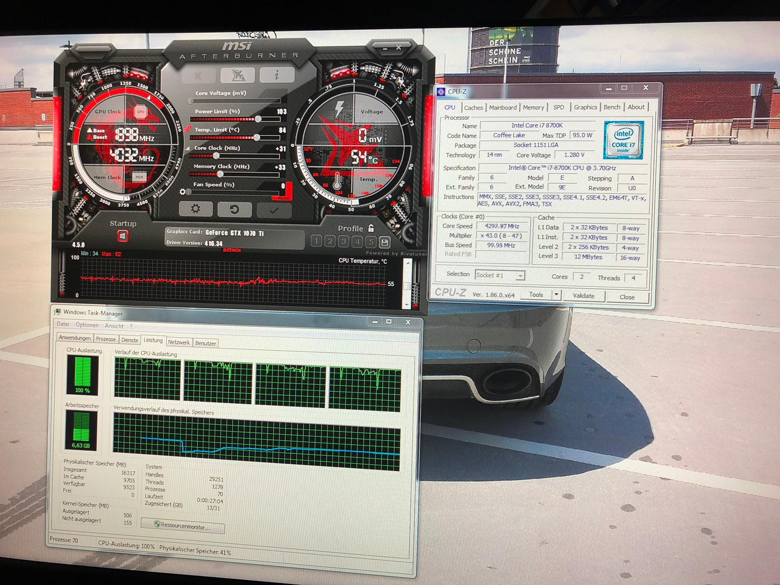Apply Afterburner settings with checkmark button
The width and height of the screenshot is (780, 585).
(274, 211)
